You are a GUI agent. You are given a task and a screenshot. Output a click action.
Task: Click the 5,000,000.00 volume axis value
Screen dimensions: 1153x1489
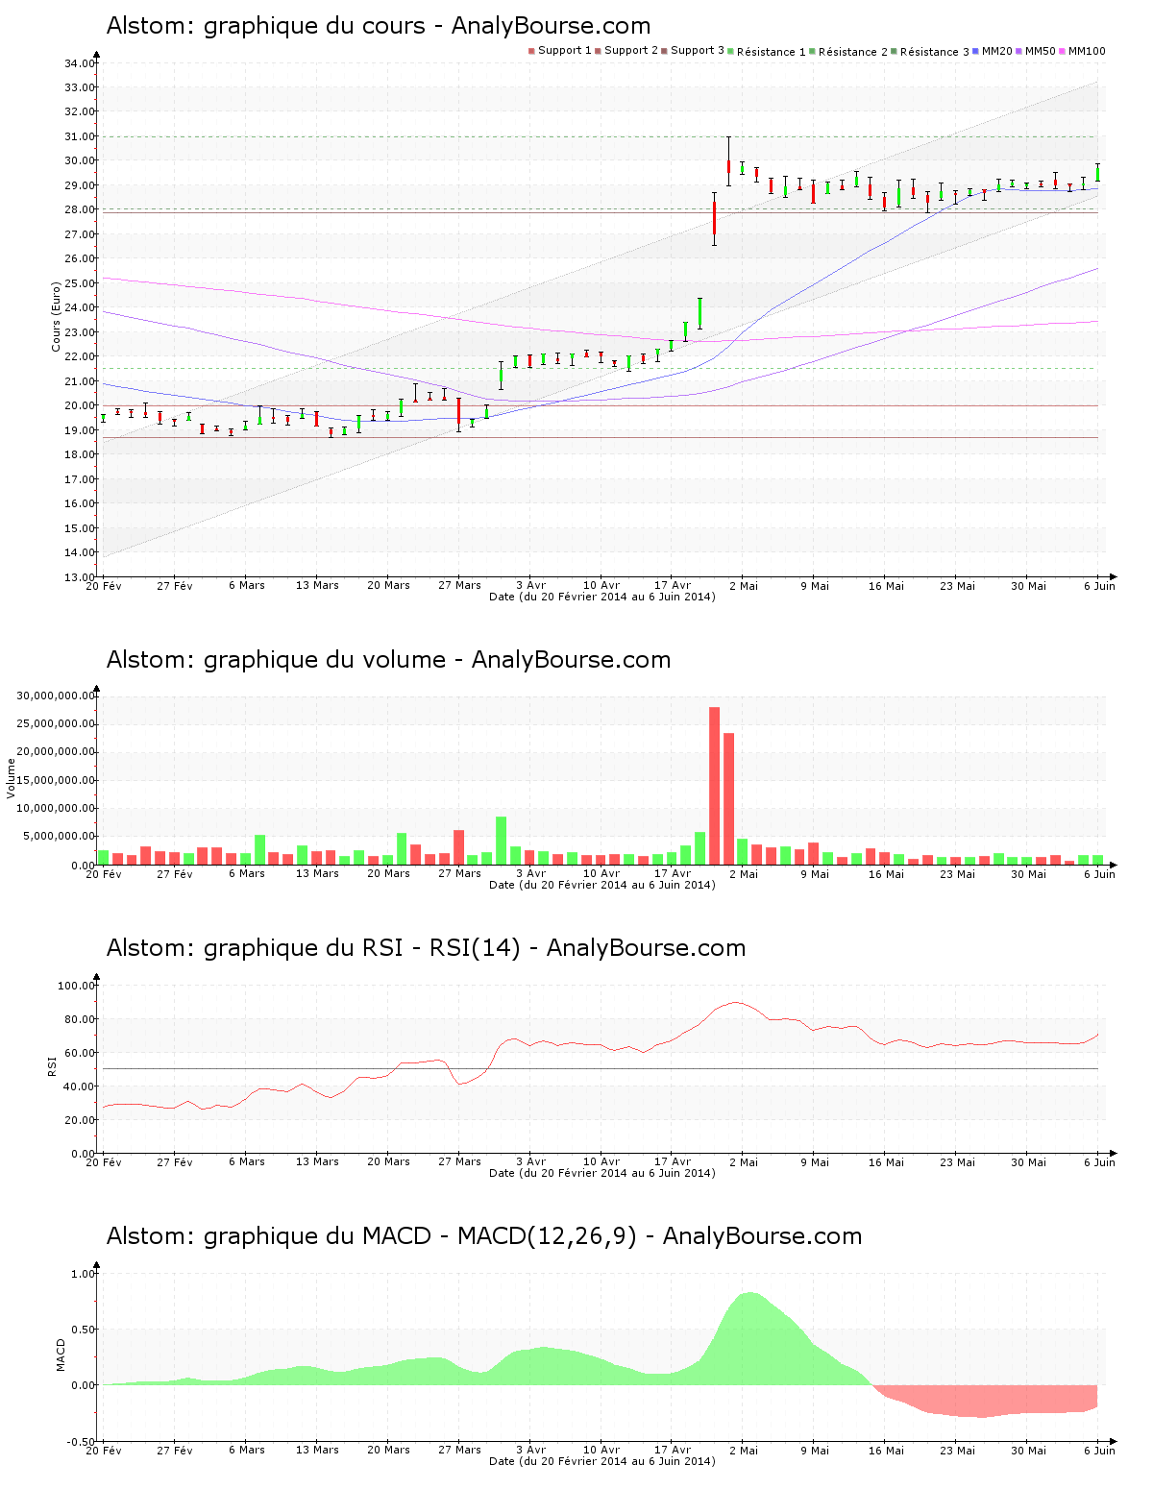point(59,837)
